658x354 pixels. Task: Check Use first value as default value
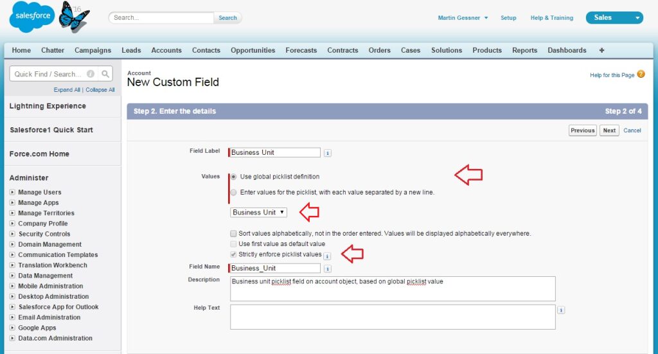pos(233,243)
